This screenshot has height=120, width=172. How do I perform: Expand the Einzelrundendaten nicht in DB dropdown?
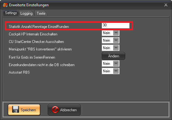click(116, 64)
